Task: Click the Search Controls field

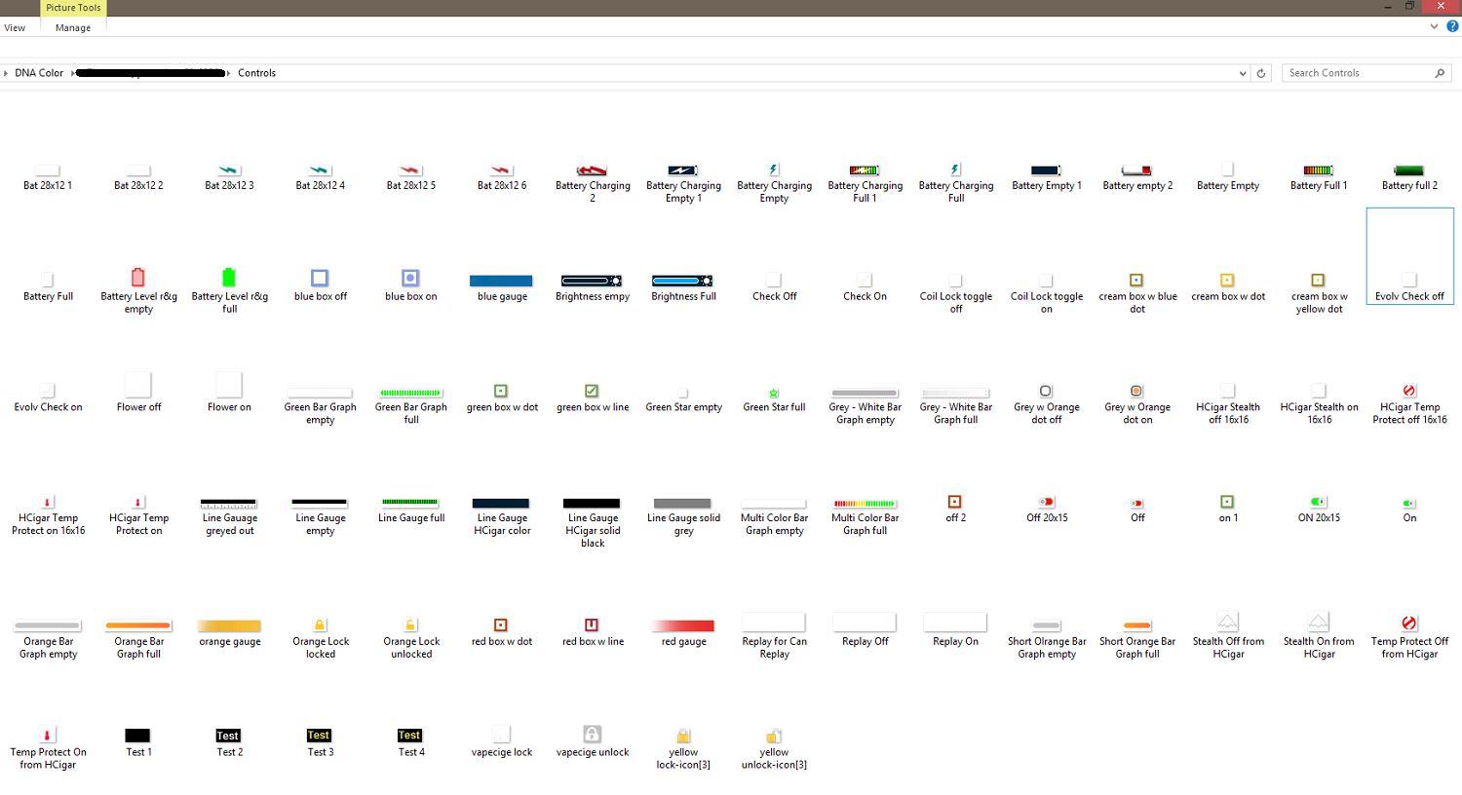Action: coord(1358,73)
